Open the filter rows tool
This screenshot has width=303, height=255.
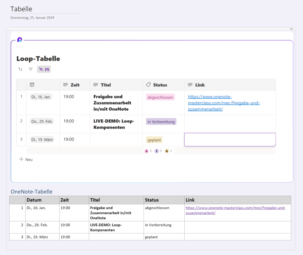click(30, 69)
